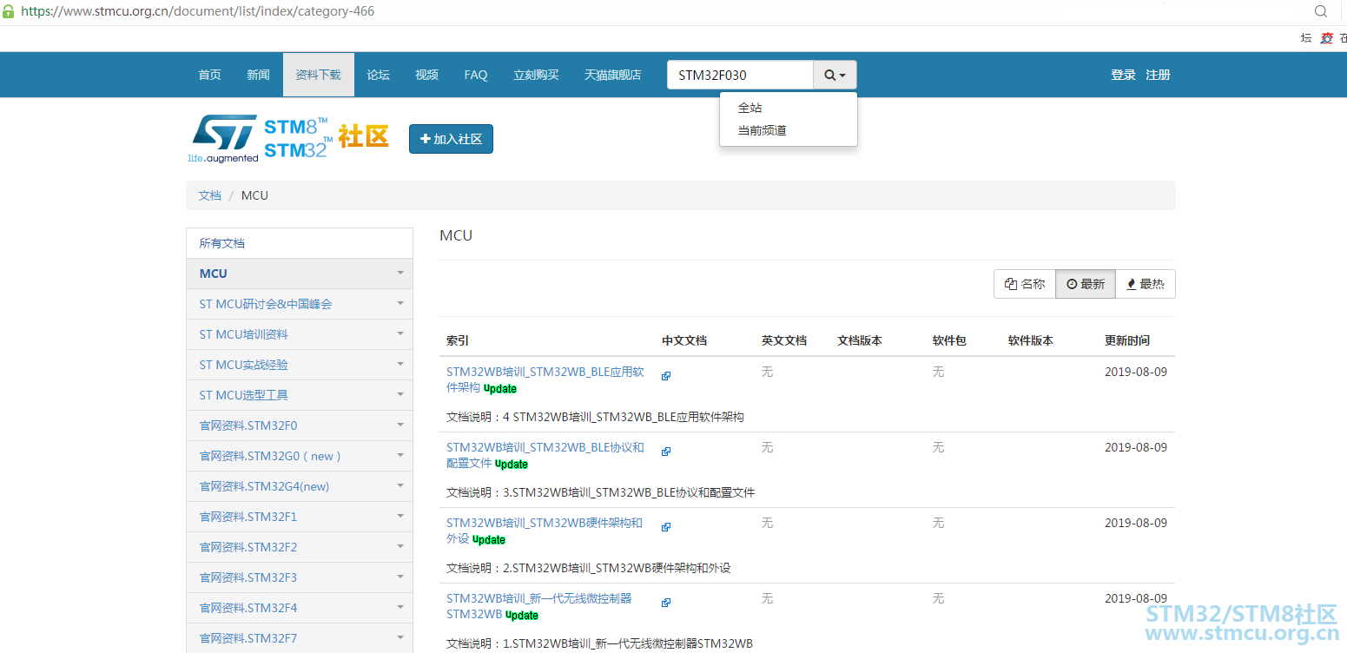
Task: Open STM32WB_BLE协议和配置文件 document link
Action: click(x=545, y=455)
